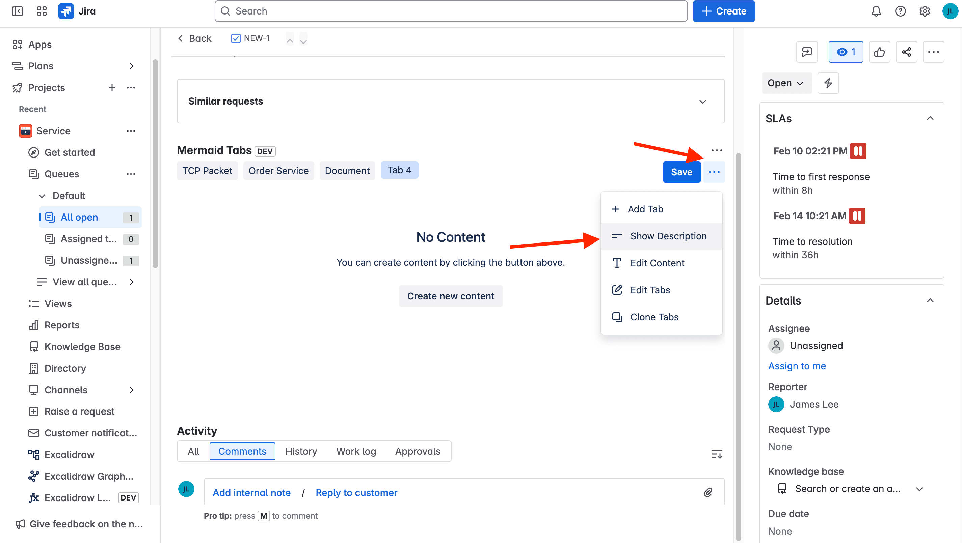
Task: Open the settings gear icon
Action: [924, 11]
